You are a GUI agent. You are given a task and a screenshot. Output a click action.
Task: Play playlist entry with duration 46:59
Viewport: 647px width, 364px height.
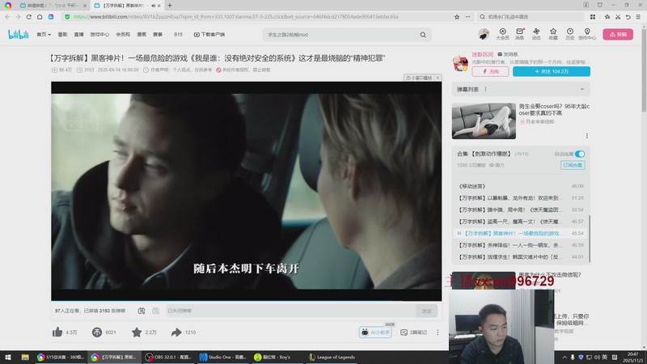click(x=521, y=245)
